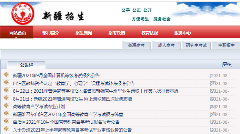Viewport: 240px width, 134px height.
Task: Open 自治区2021年10月自学考试报名报考公告
Action: [x=66, y=122]
